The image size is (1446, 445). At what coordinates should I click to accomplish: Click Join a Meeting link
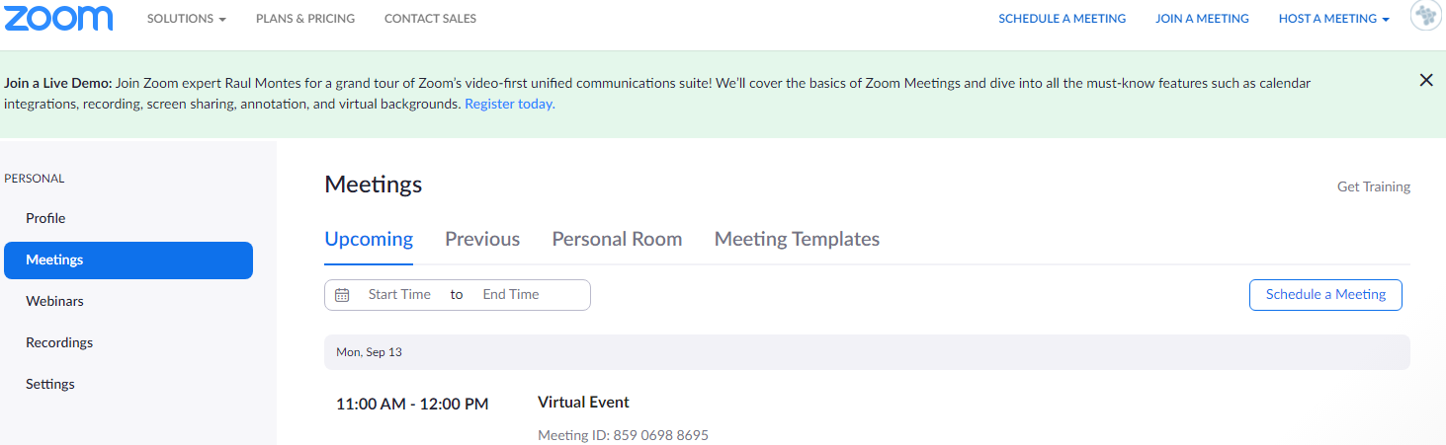coord(1202,19)
